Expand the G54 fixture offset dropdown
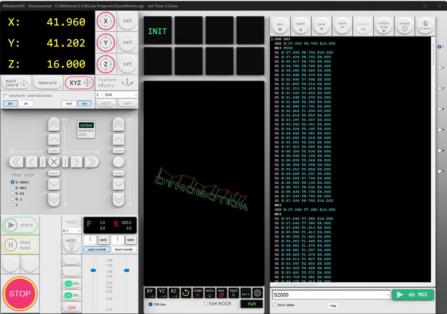Screen dimensions: 447x314 [x=136, y=95]
